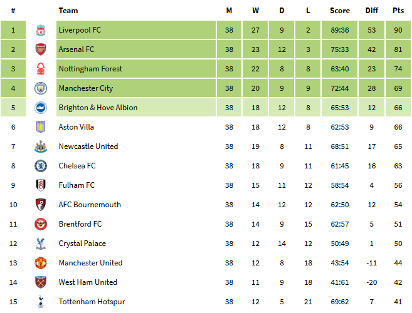Click the Fulham FC club crest
This screenshot has width=412, height=313.
click(41, 185)
